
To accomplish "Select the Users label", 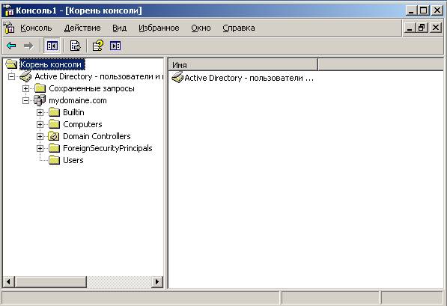I will click(73, 160).
